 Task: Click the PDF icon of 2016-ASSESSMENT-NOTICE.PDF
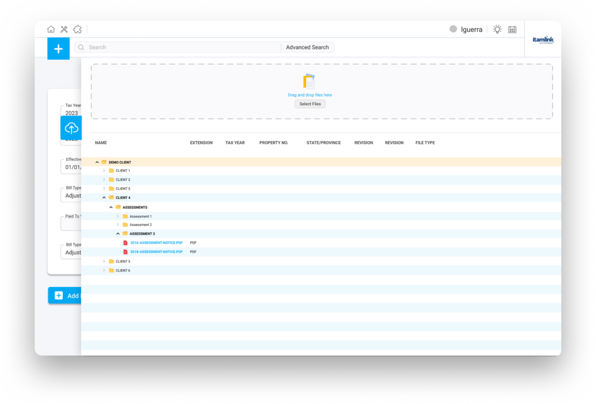(125, 243)
